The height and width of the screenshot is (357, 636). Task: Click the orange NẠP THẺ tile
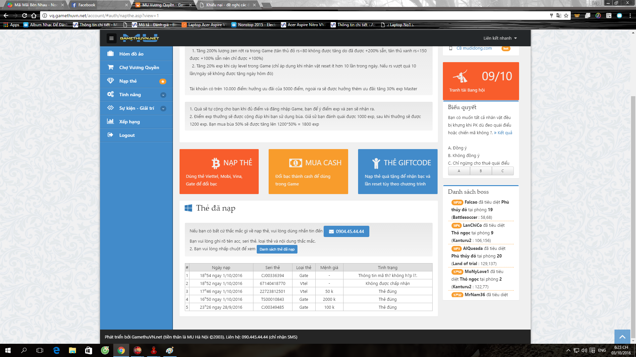pos(219,171)
